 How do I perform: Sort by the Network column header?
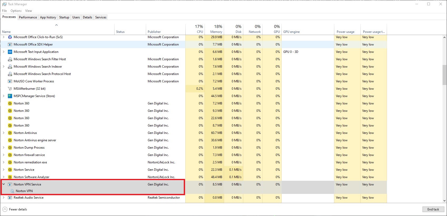(253, 29)
